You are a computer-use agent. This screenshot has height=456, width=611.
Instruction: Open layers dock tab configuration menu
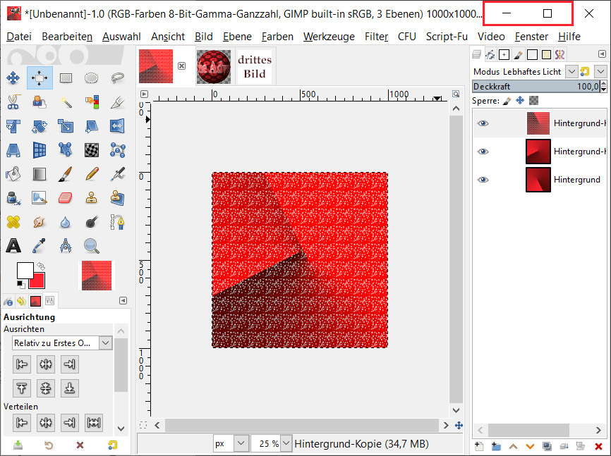pyautogui.click(x=602, y=54)
